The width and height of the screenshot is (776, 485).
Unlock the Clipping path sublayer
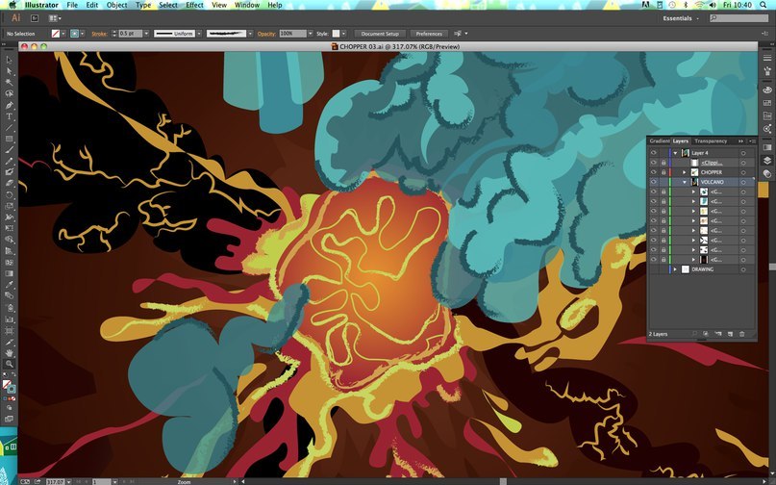click(x=663, y=163)
